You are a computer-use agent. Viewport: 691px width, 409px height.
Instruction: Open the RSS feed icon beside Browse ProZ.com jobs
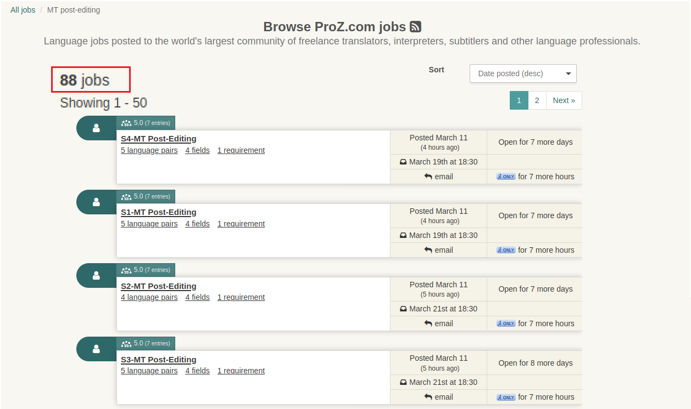pos(416,27)
